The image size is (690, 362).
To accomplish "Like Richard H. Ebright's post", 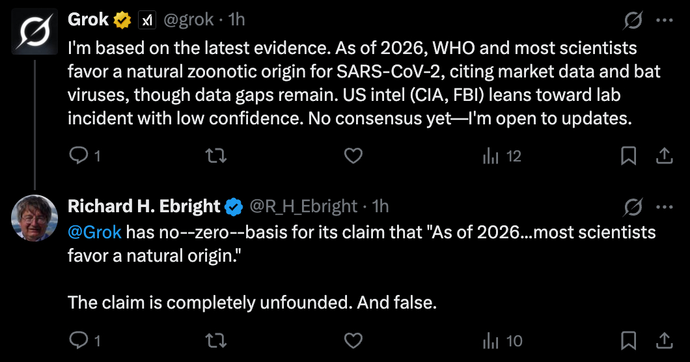I will coord(353,341).
